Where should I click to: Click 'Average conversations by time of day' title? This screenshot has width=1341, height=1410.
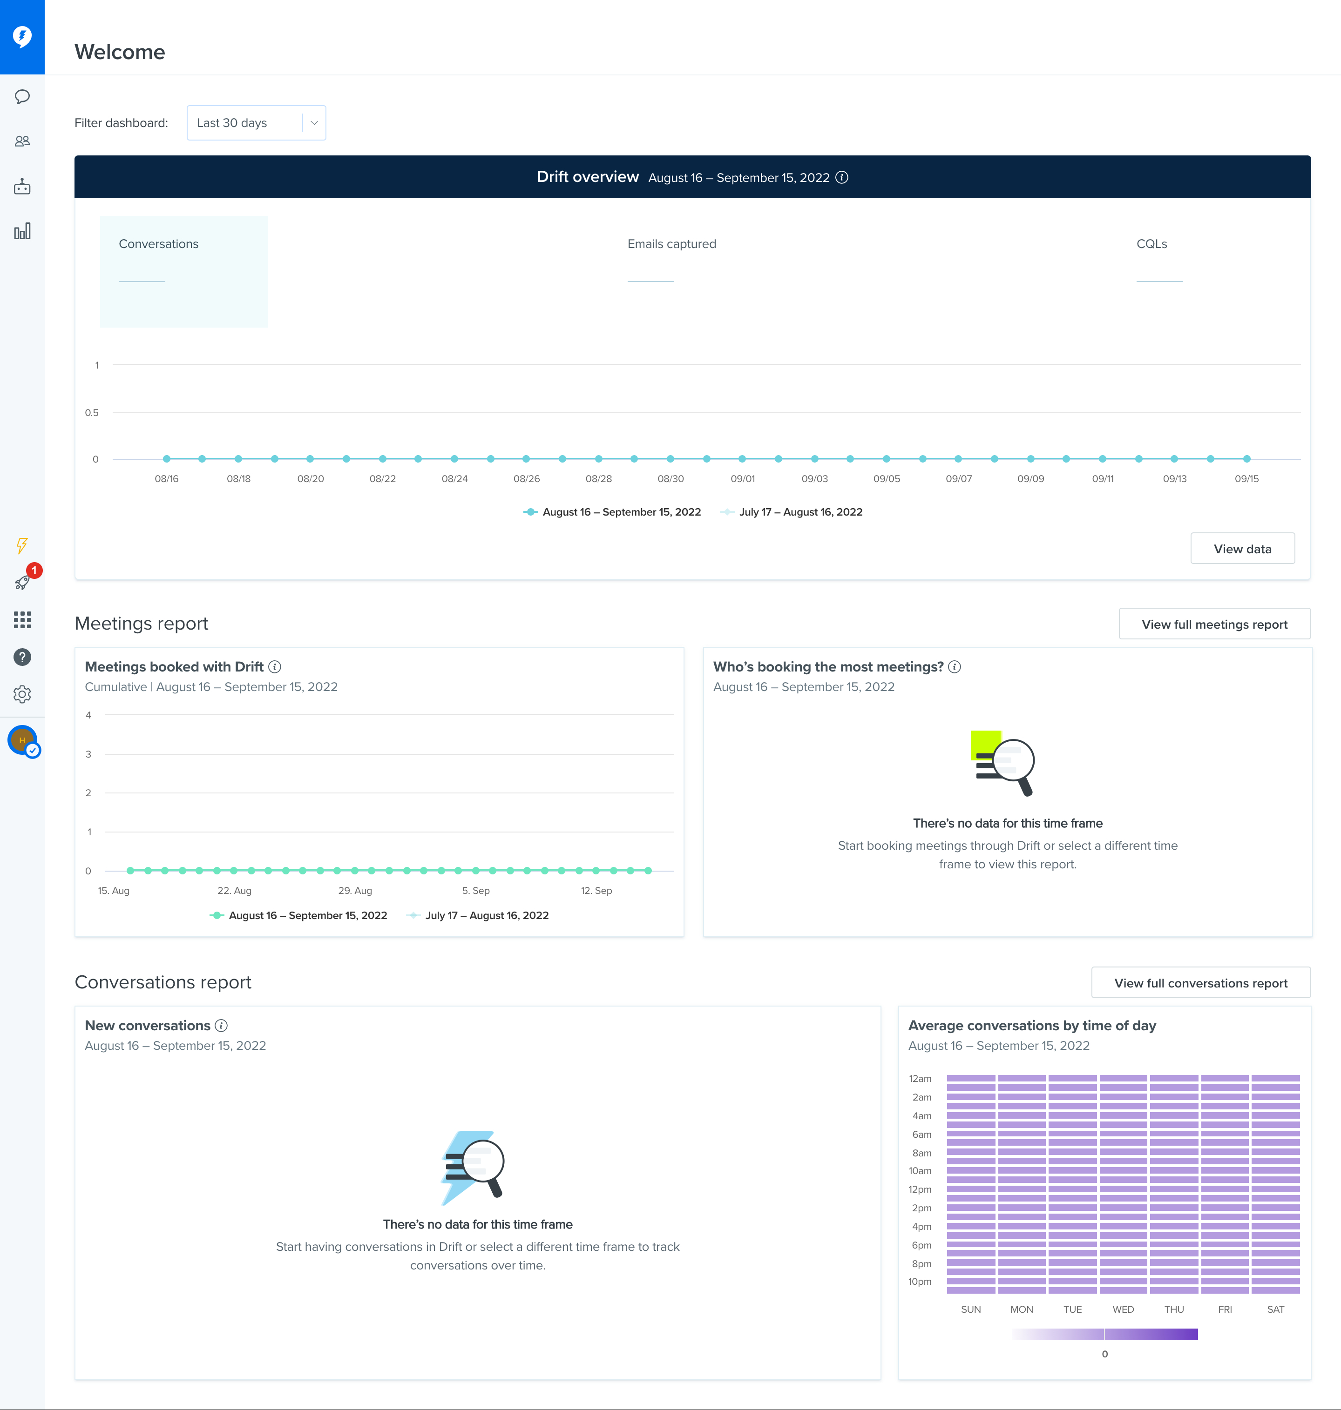pos(1032,1026)
